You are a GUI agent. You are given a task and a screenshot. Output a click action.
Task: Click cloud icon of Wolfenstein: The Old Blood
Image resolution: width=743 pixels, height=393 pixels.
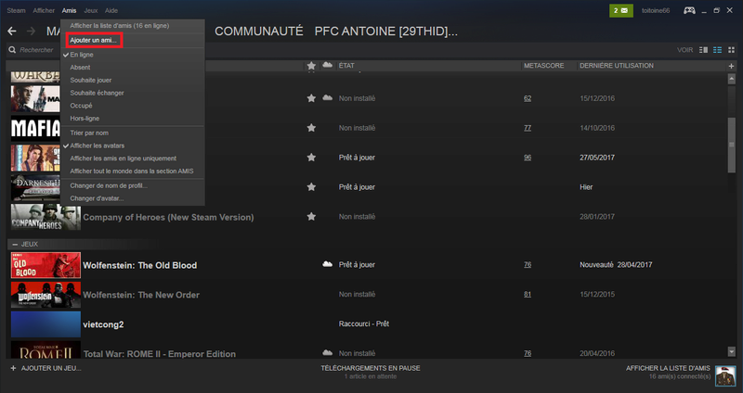[328, 264]
